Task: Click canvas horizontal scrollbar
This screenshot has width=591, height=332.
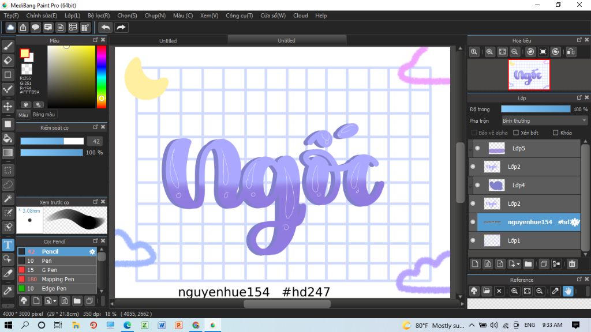Action: (x=287, y=304)
